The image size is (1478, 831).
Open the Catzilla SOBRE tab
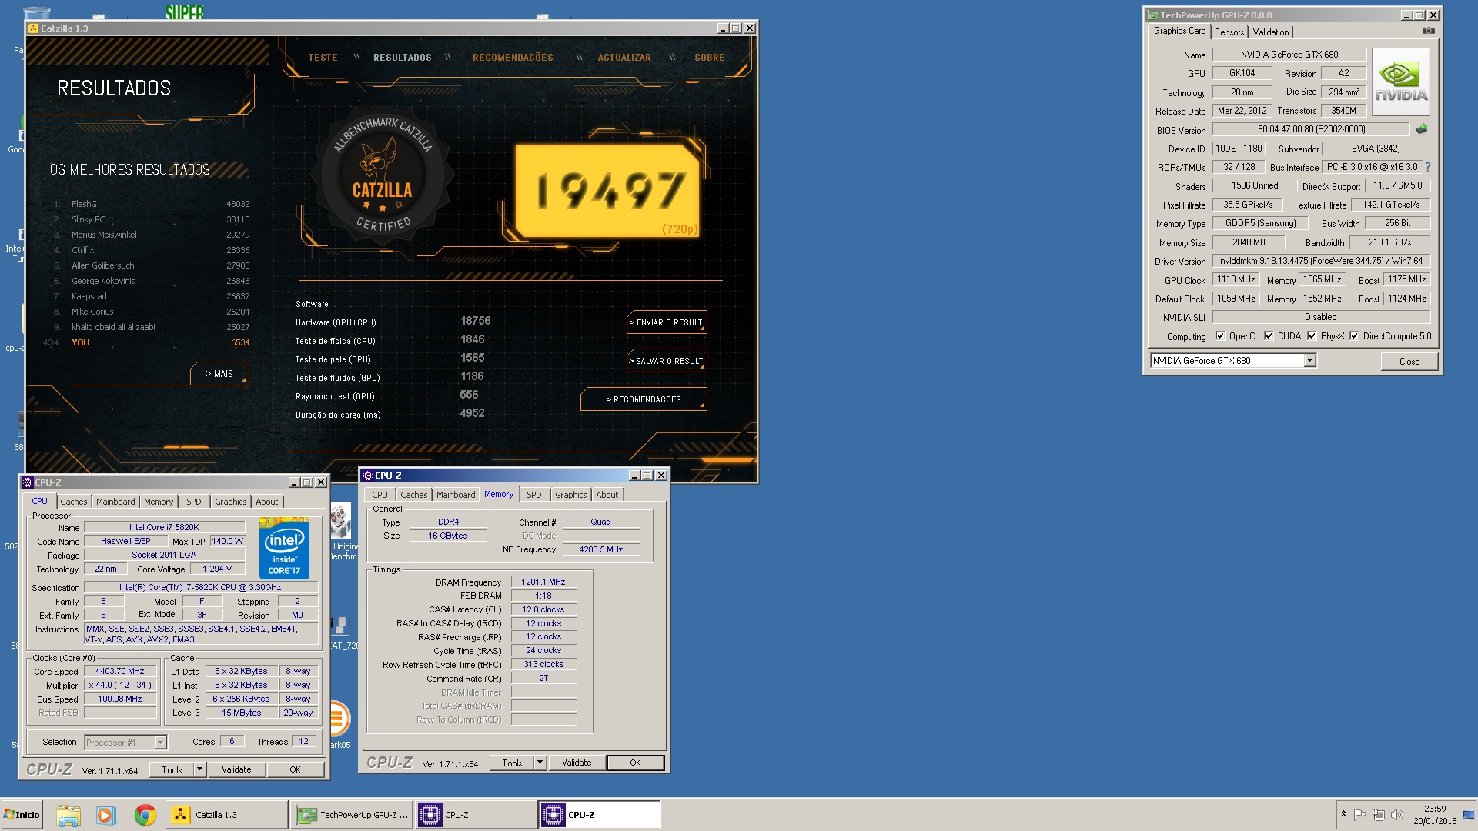(710, 58)
